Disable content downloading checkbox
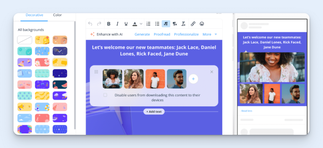This screenshot has width=323, height=148. (105, 95)
